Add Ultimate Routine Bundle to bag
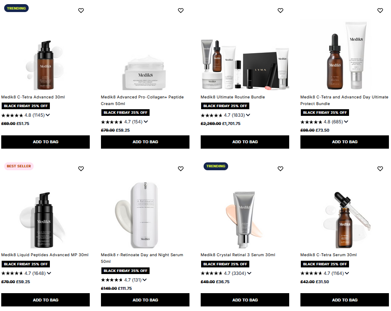 point(245,142)
